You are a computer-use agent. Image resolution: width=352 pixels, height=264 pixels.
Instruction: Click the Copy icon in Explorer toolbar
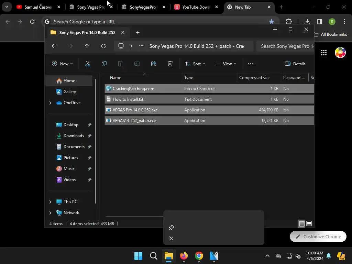coord(104,64)
